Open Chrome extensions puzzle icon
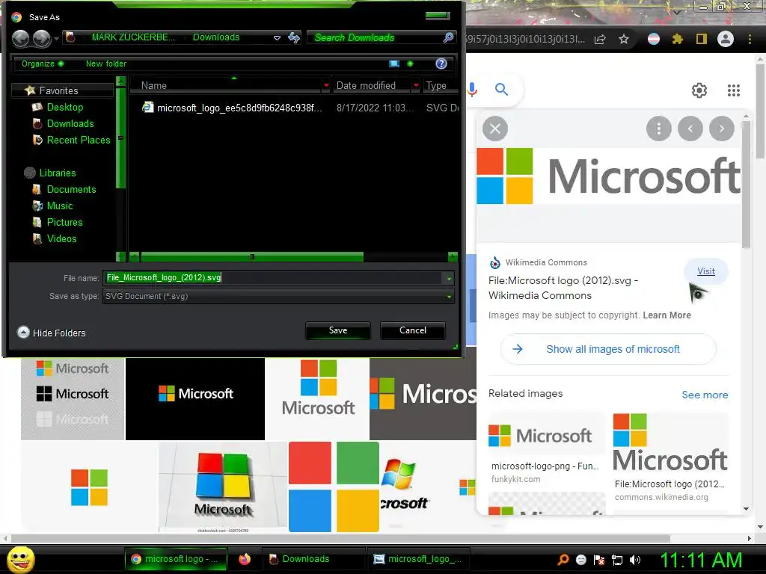This screenshot has height=574, width=766. click(x=677, y=39)
